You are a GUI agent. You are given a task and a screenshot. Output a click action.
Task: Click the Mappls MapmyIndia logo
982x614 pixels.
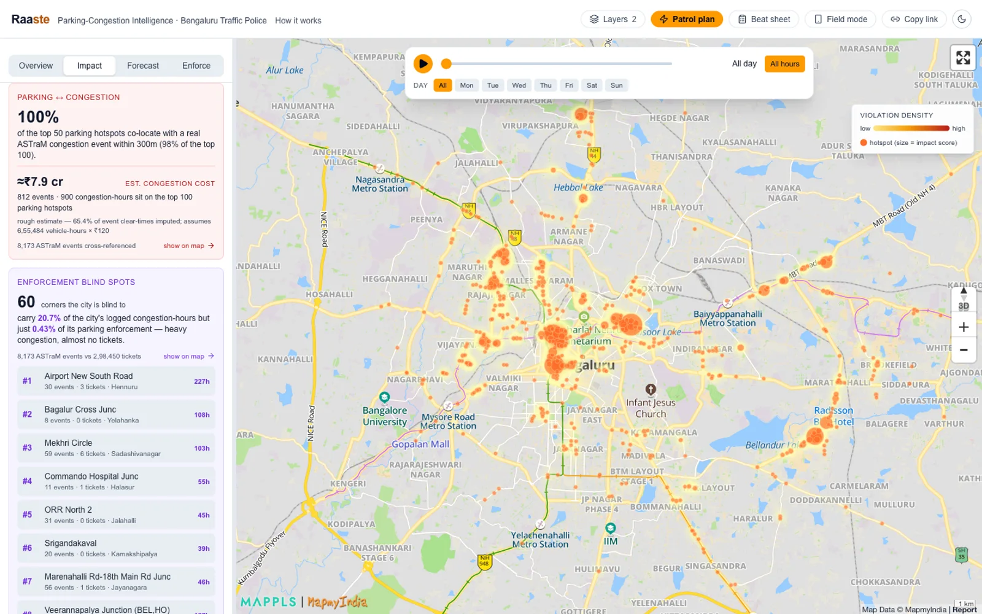(304, 602)
